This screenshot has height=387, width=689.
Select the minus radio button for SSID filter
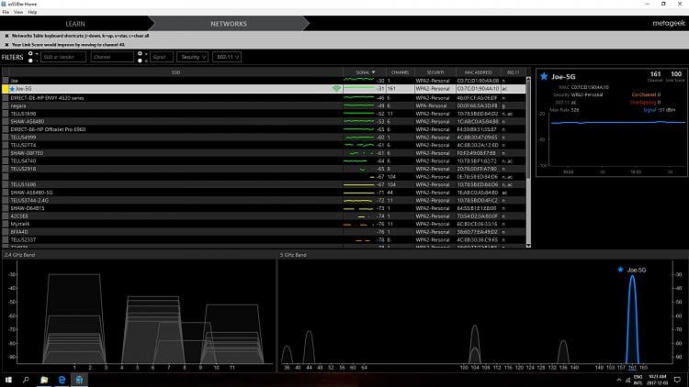click(31, 61)
